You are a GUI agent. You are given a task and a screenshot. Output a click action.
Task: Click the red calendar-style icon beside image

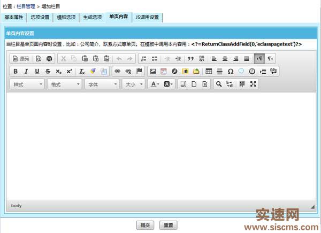[164, 71]
